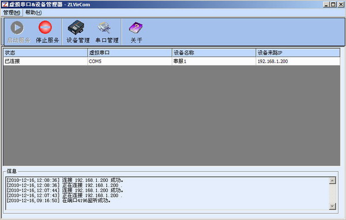Click the info log scroll up arrow

click(x=332, y=180)
